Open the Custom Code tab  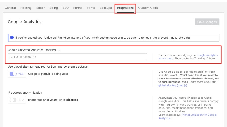point(148,8)
